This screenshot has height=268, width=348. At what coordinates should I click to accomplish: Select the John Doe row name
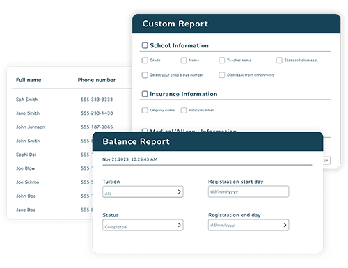(26, 196)
